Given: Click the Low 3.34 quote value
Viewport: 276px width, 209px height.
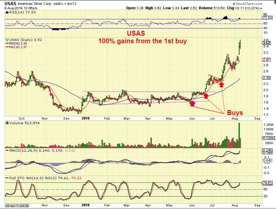Looking at the screenshot, I should coord(171,8).
